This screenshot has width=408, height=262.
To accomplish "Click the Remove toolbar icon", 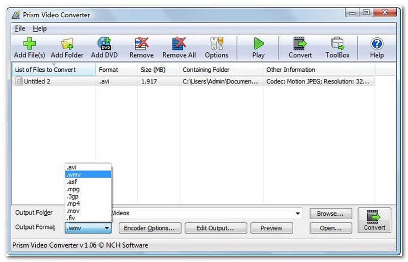I will 141,43.
